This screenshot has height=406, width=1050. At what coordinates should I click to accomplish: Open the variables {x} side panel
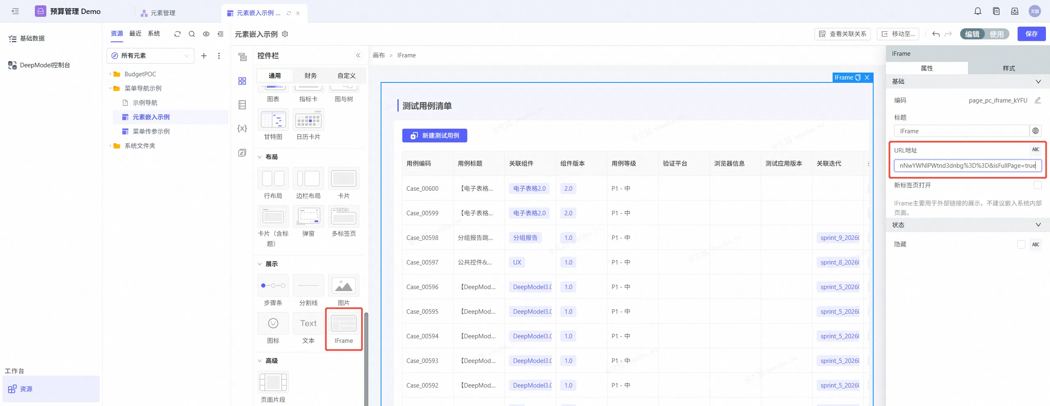coord(242,128)
